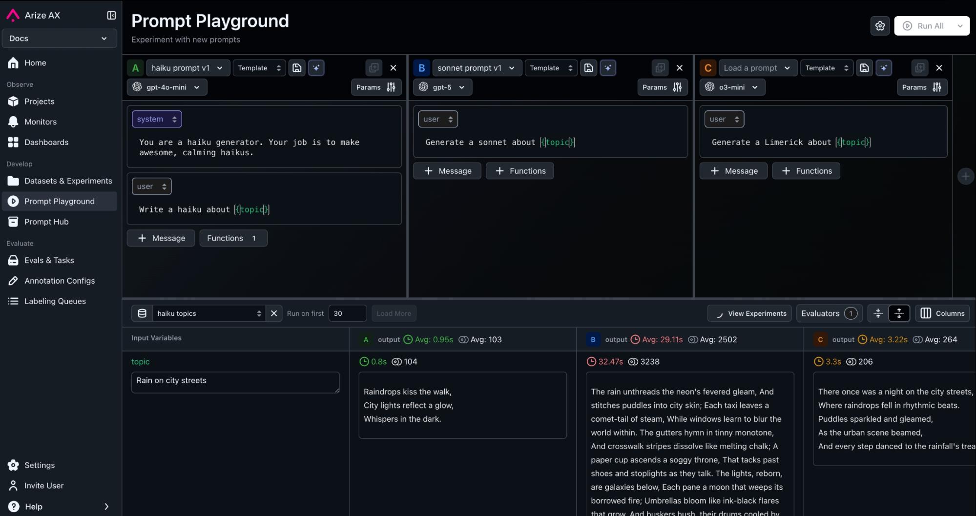Viewport: 976px width, 516px height.
Task: Change the system message role selector
Action: 156,119
